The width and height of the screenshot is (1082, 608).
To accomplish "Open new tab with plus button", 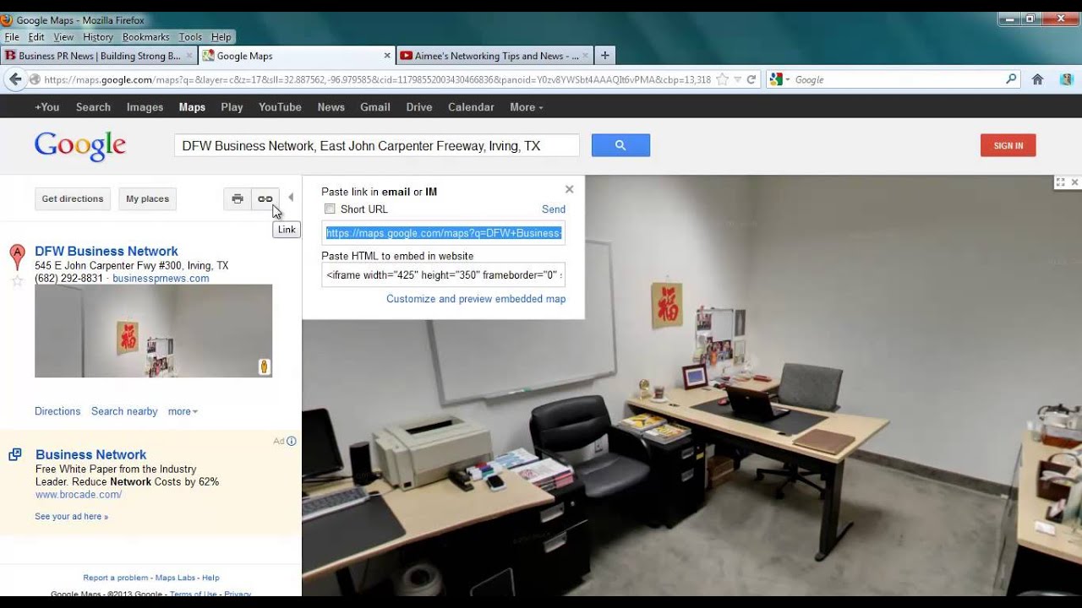I will (x=604, y=56).
